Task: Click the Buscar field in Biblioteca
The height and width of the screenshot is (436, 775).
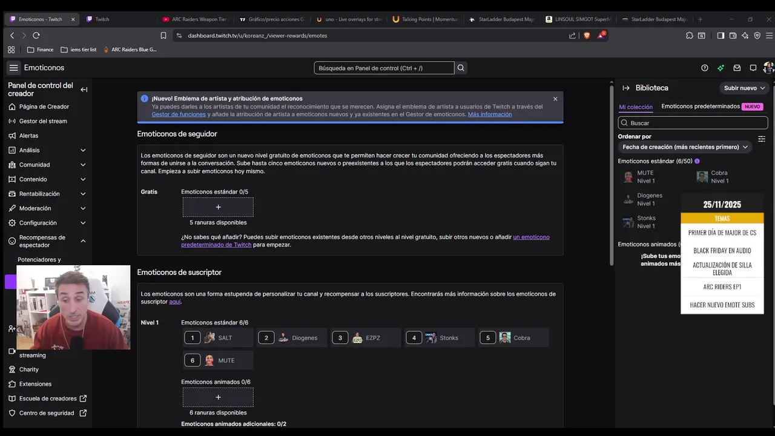Action: (693, 123)
